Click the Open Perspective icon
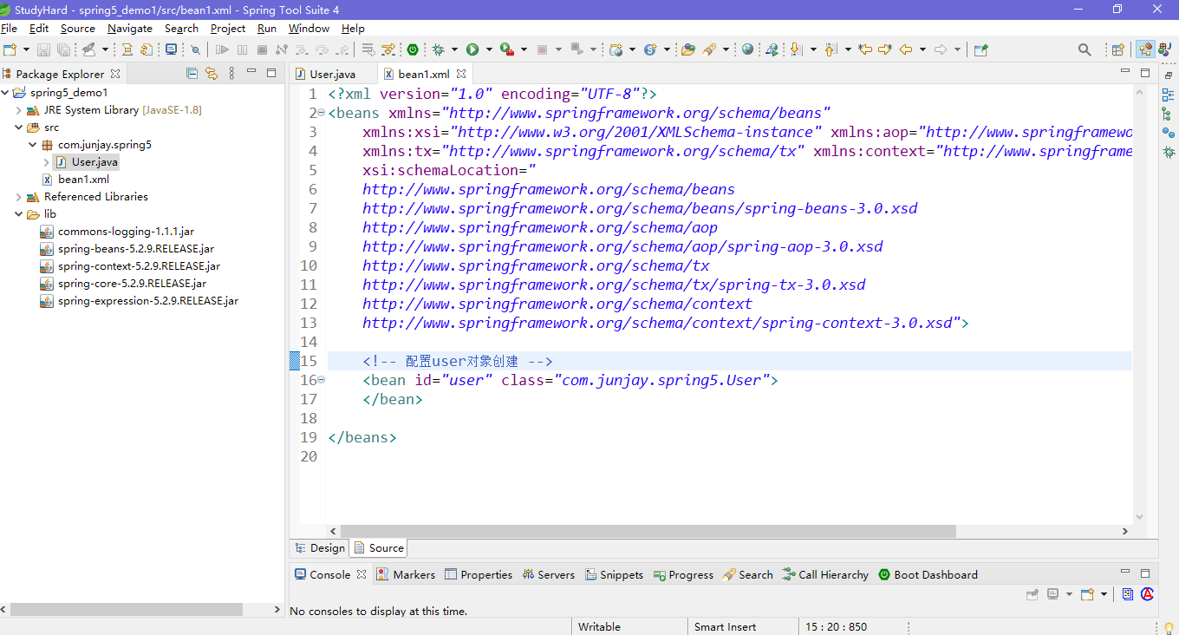 1118,49
